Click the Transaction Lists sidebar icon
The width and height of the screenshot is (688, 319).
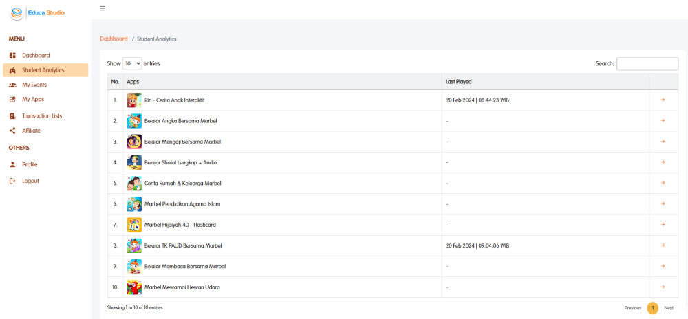click(x=12, y=116)
